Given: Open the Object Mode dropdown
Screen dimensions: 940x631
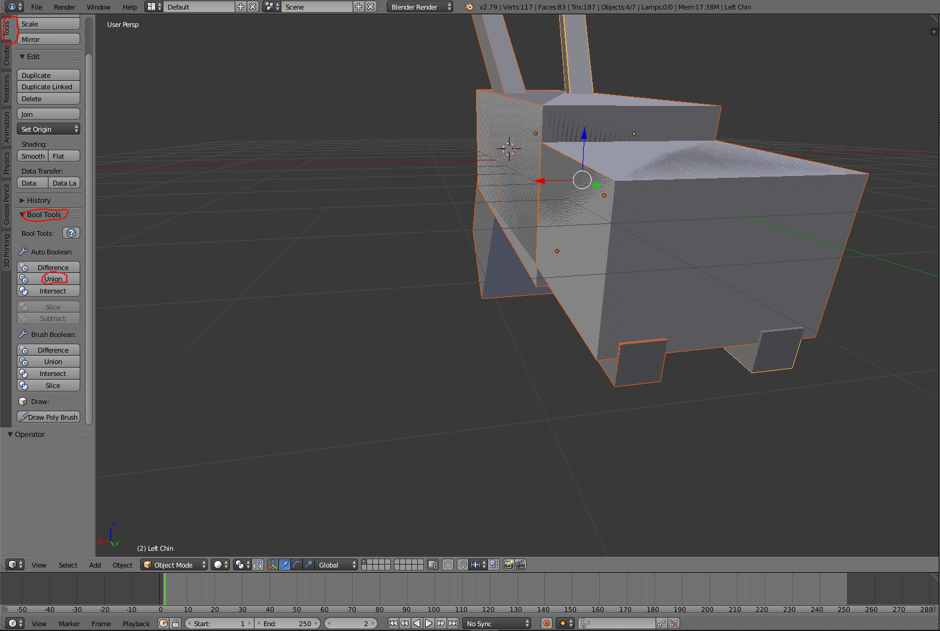Looking at the screenshot, I should (x=174, y=565).
